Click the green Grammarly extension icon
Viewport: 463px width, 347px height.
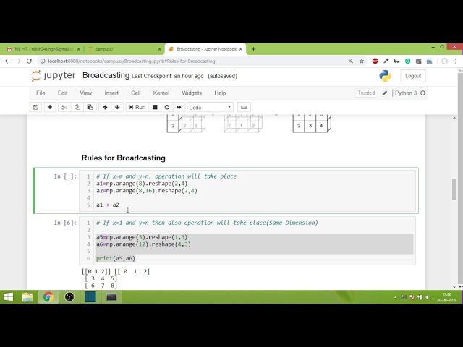[x=407, y=61]
